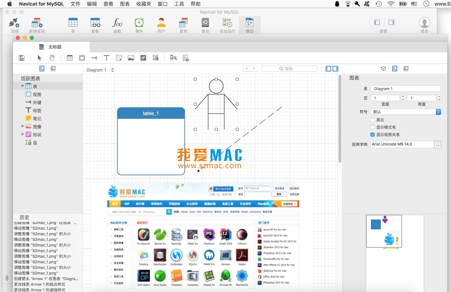The height and width of the screenshot is (292, 451).
Task: Show the cube icon tab in properties panel
Action: tap(383, 69)
